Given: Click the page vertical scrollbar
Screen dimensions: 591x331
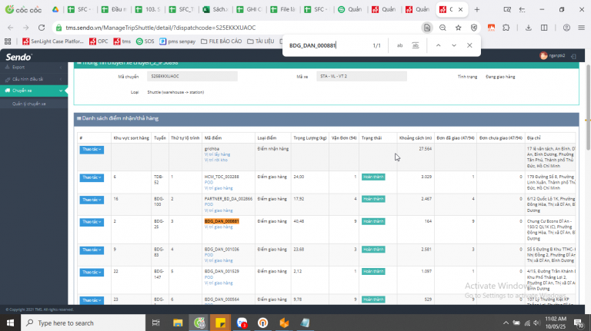Looking at the screenshot, I should pos(588,108).
